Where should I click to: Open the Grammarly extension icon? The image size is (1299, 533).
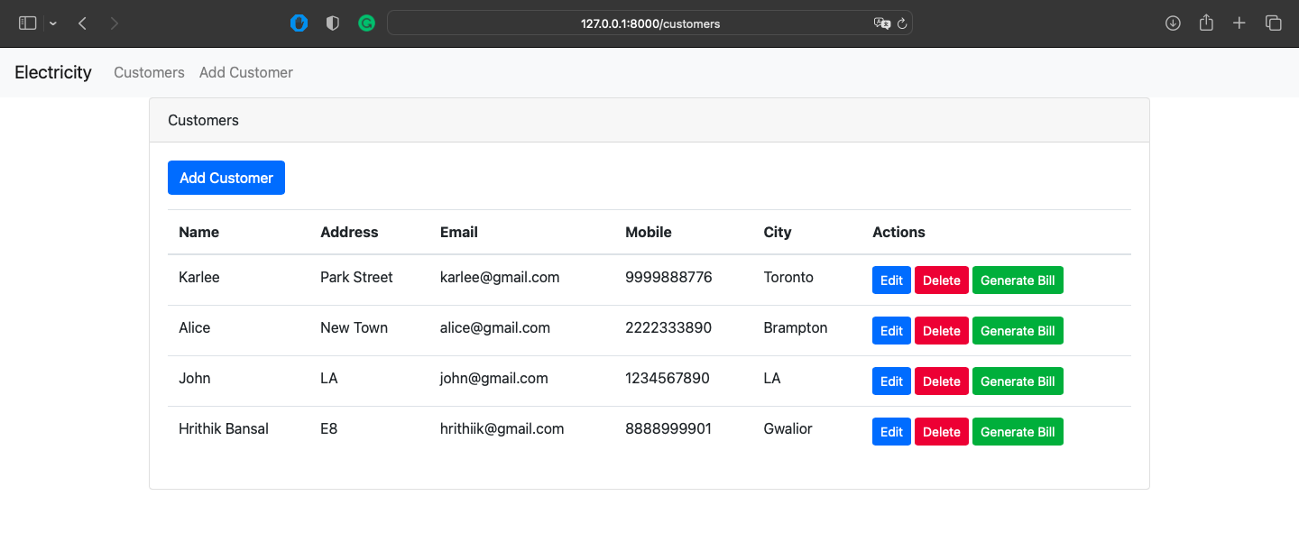click(366, 23)
